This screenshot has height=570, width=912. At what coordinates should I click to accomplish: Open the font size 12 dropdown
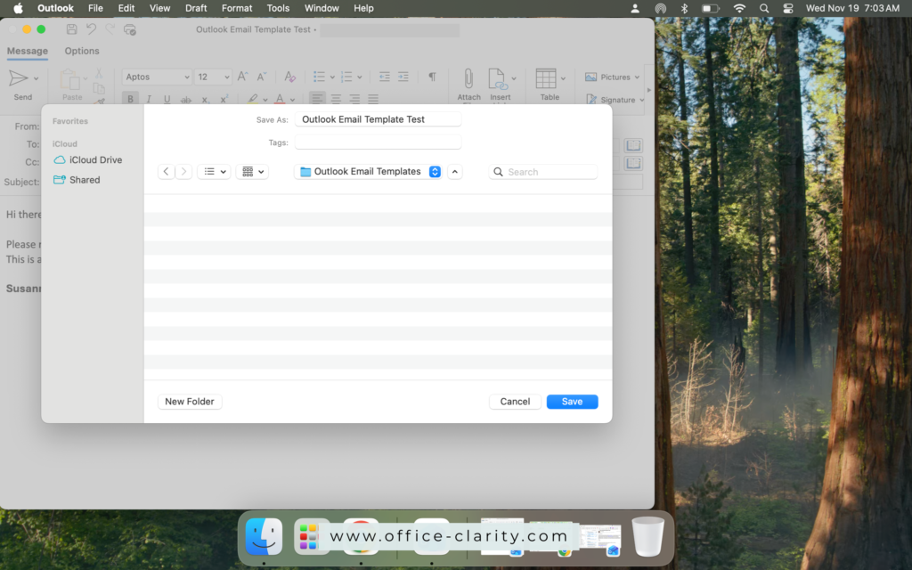[211, 77]
